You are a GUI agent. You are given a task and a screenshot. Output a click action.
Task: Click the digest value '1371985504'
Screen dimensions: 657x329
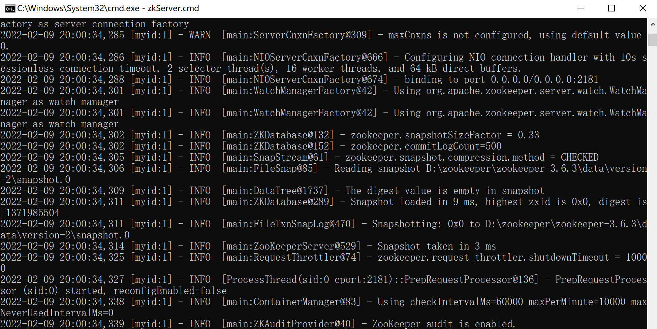coord(33,213)
